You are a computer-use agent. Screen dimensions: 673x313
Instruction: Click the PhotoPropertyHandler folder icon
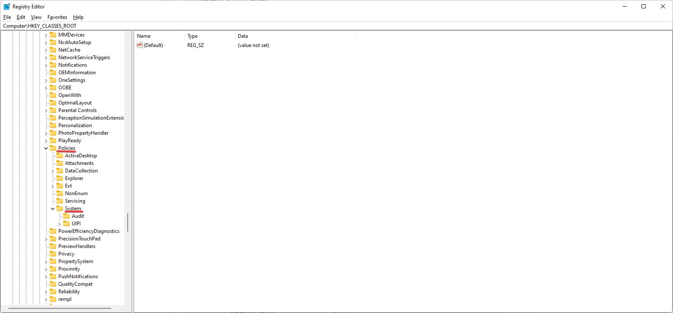[53, 133]
